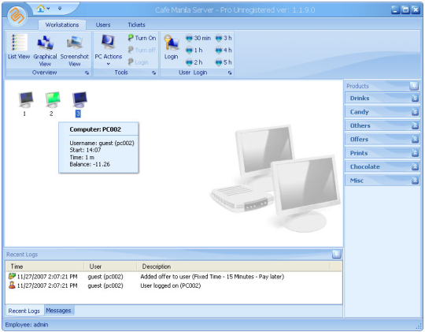Click 'Employee: admin' in status bar
The width and height of the screenshot is (425, 332).
tap(27, 325)
